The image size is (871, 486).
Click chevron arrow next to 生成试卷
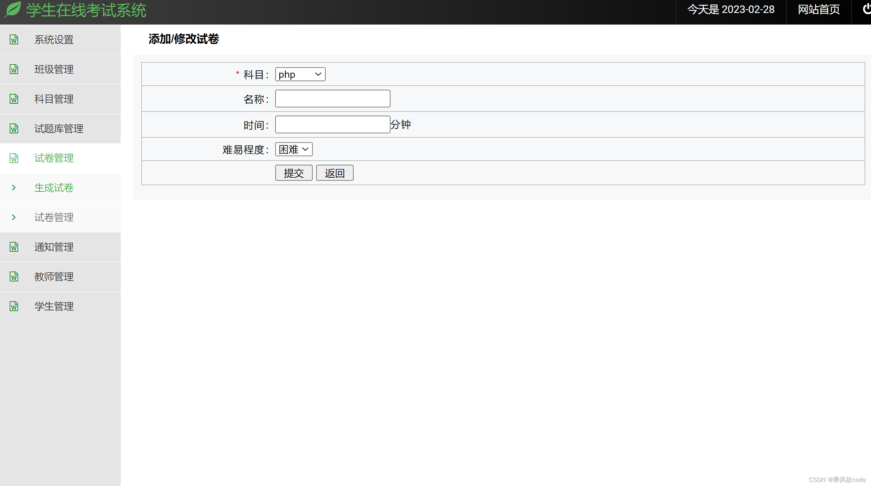[14, 188]
